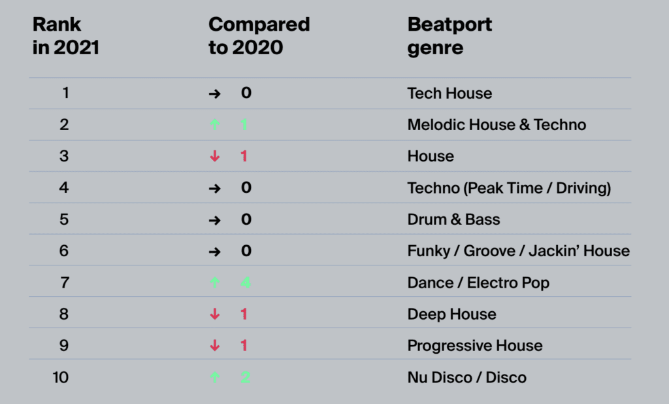Screen dimensions: 669x404
Task: Click the red down arrow for Progressive House
Action: pyautogui.click(x=214, y=346)
